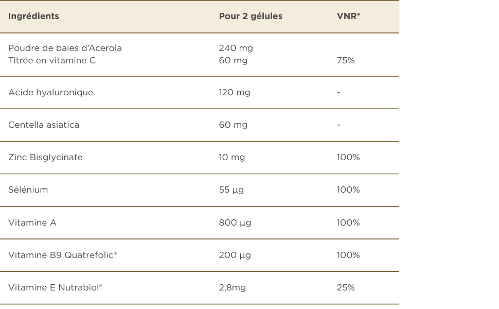Select the Vitamine E Nutrabiol® label
This screenshot has height=309, width=499.
tap(55, 287)
